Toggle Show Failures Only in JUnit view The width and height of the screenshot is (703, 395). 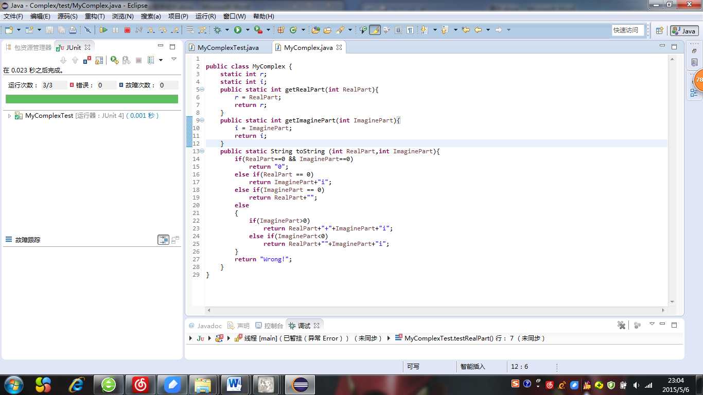(x=87, y=60)
